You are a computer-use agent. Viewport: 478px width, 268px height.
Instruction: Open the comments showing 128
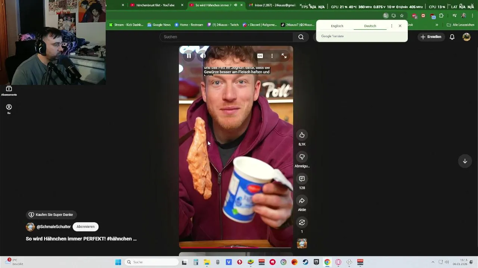(x=302, y=179)
